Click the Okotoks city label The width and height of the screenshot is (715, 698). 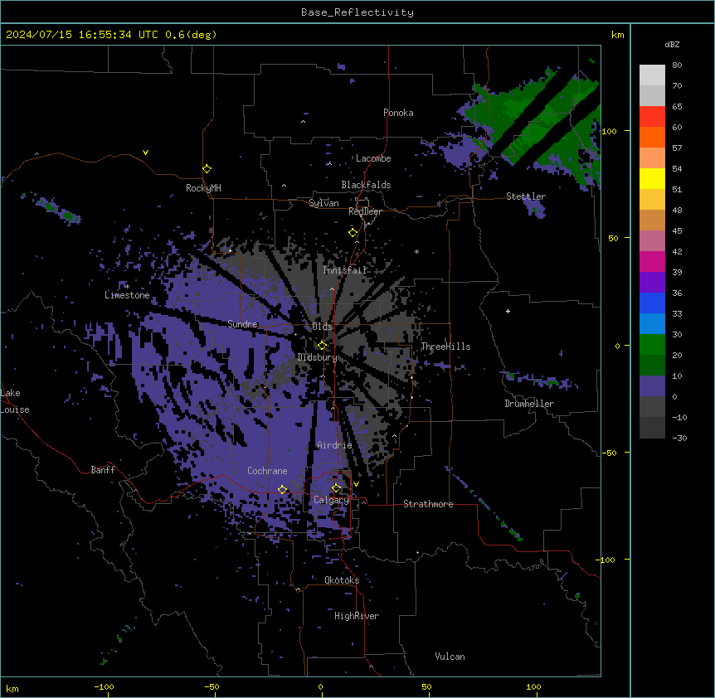(x=342, y=580)
